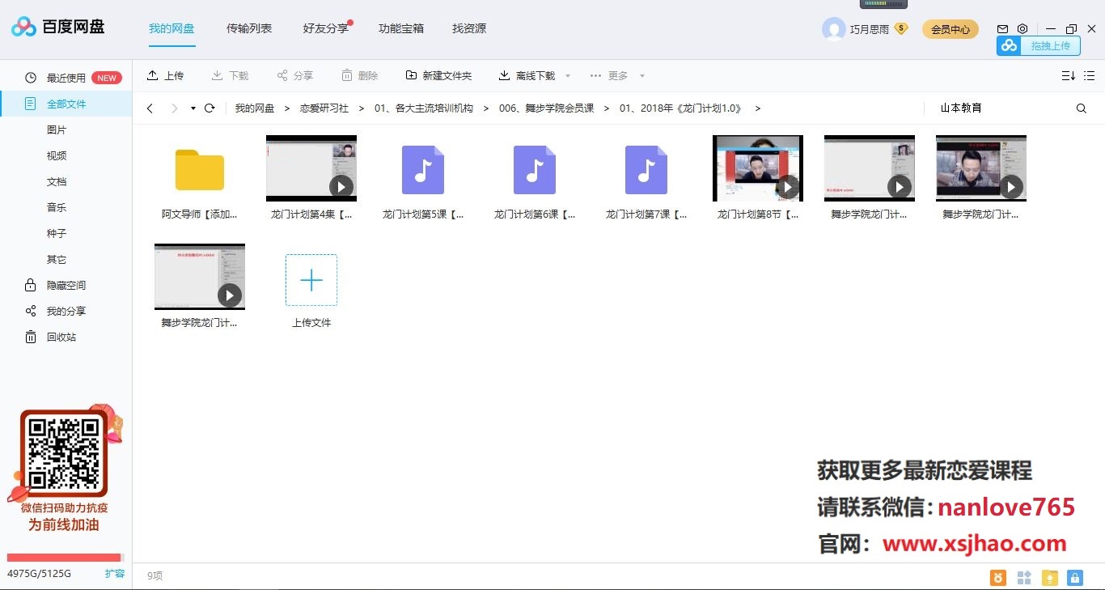Select the 龙门计划第7课 audio file icon
Viewport: 1105px width, 590px height.
click(x=646, y=169)
